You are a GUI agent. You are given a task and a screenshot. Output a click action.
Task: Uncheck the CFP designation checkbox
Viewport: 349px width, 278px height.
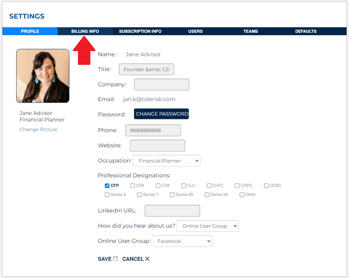[x=107, y=186]
